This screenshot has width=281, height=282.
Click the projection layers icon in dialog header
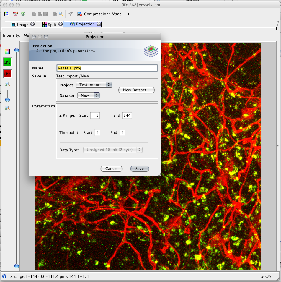[151, 51]
